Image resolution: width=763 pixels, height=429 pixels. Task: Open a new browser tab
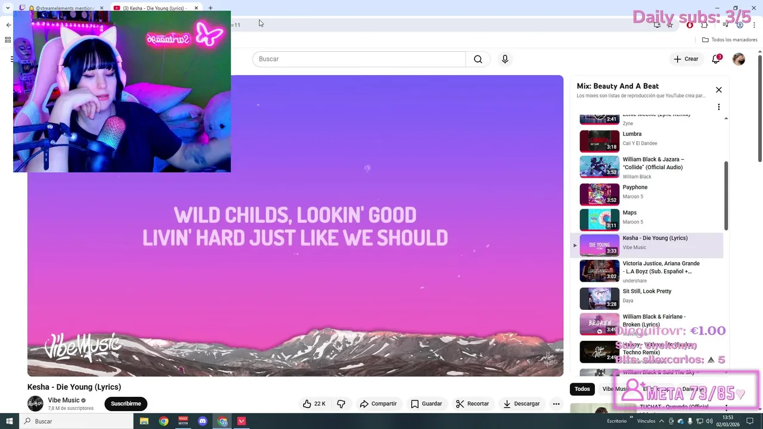[x=210, y=8]
